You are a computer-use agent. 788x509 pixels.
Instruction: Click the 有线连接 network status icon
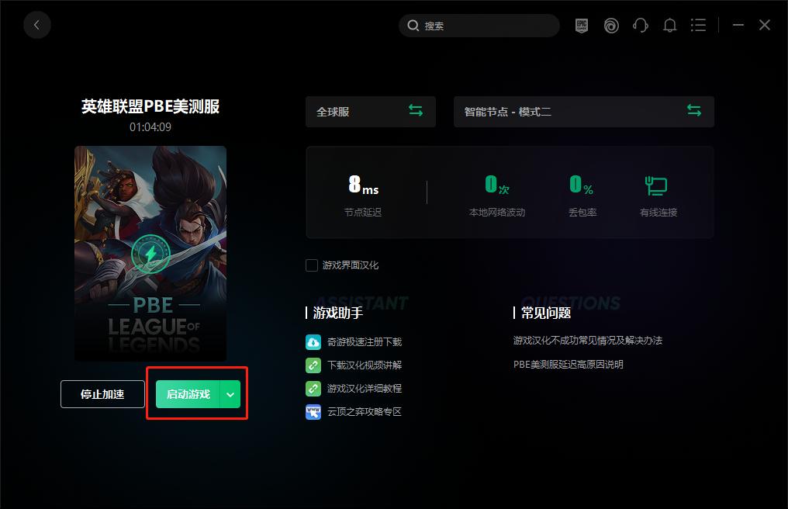point(656,186)
